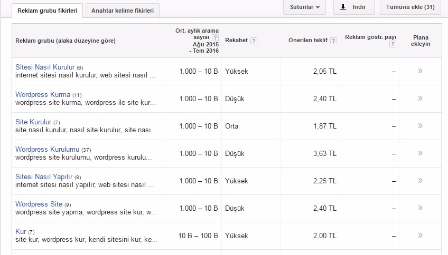
Task: Select 2,25 TL suggested bid cell
Action: click(324, 181)
